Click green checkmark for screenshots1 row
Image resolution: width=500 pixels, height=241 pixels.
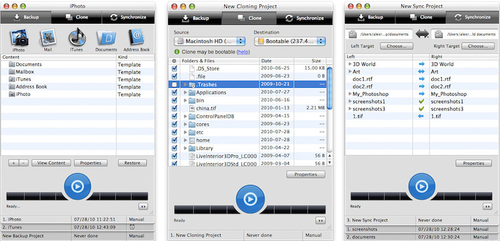point(421,102)
